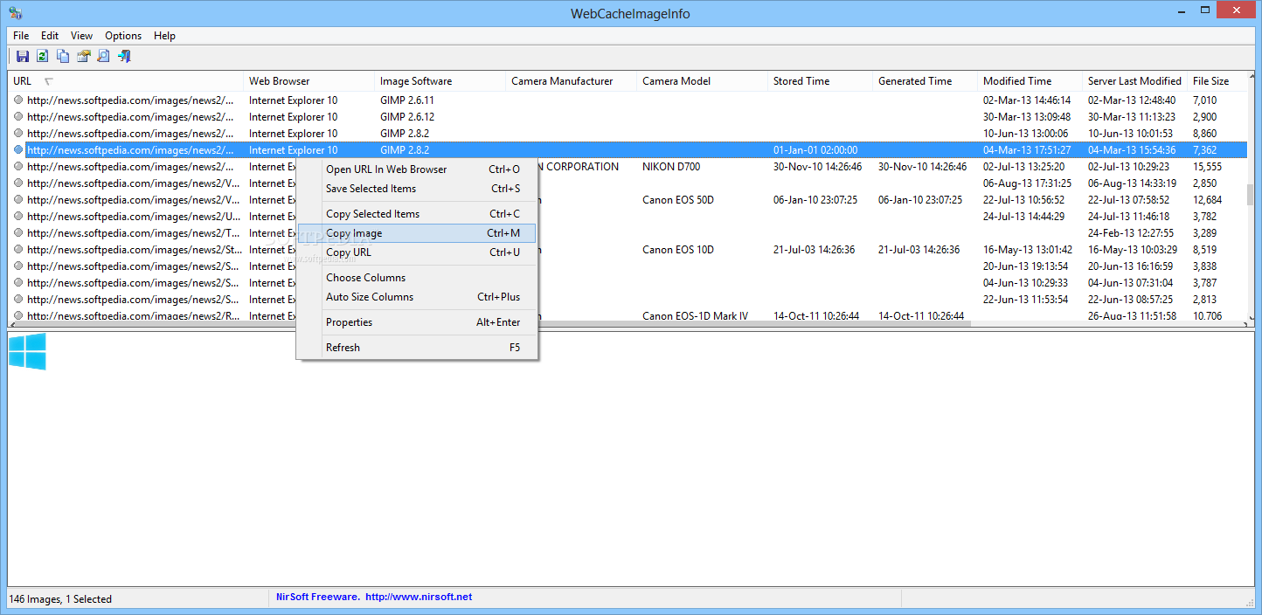The image size is (1262, 615).
Task: Click the vertical scrollbar thumb of the list
Action: (1251, 194)
